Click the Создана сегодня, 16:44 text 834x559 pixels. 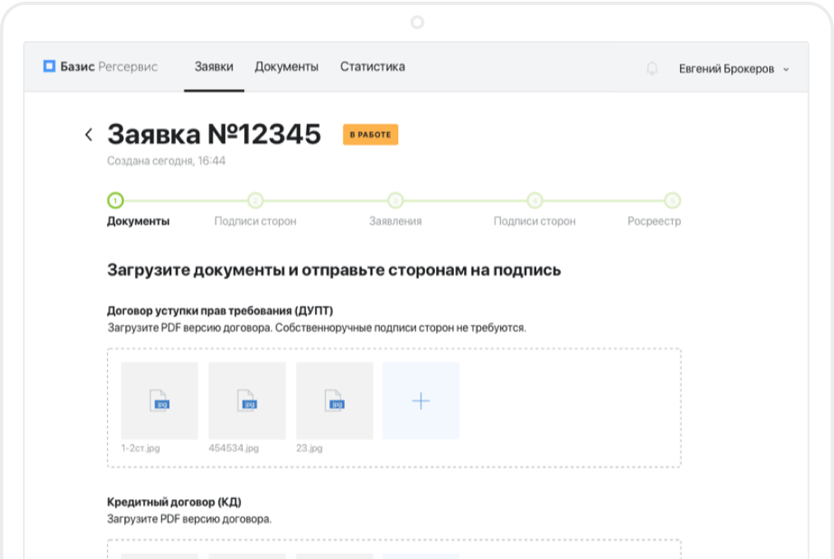(166, 160)
